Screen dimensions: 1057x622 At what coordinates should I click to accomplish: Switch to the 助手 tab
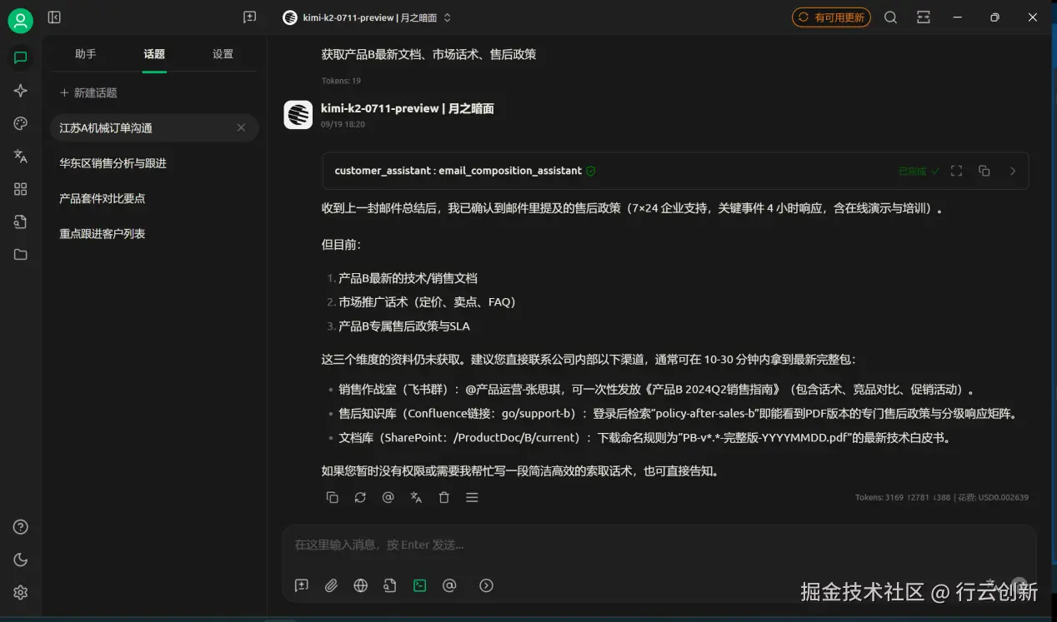click(86, 54)
